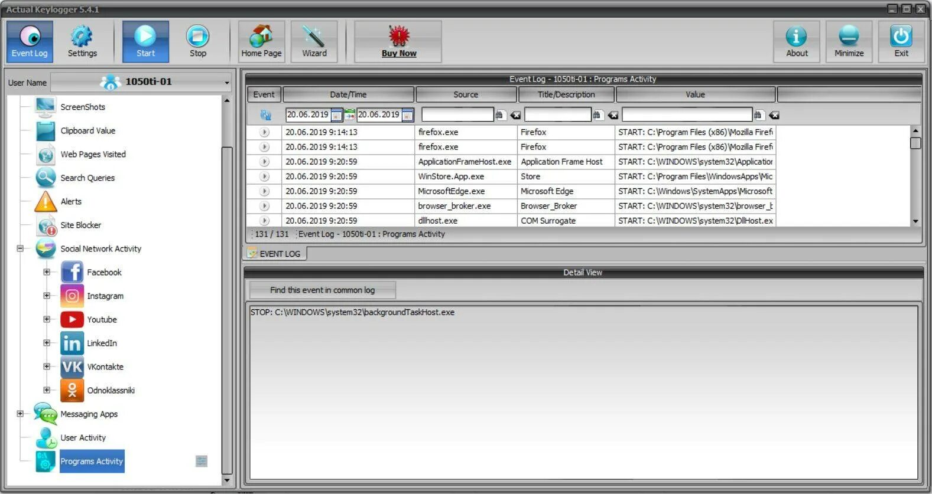Screen dimensions: 932x494
Task: Select the Odnoklassniki icon entry
Action: [72, 390]
